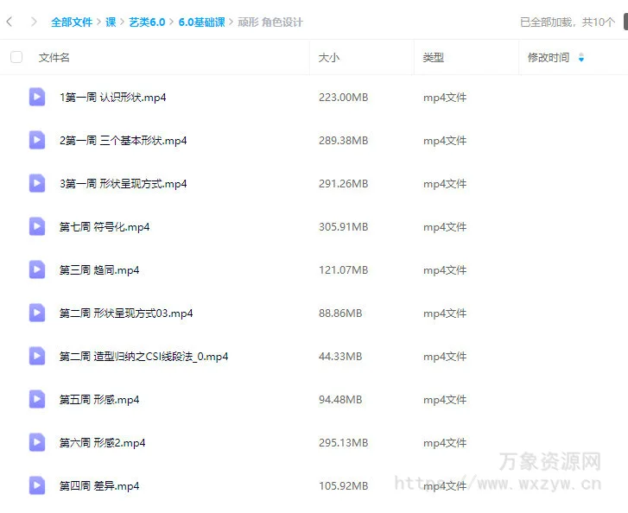
Task: Jump to 6.0基础课 breadcrumb folder
Action: point(202,22)
